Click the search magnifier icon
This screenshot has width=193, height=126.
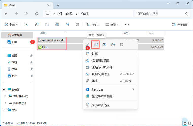coord(186,13)
